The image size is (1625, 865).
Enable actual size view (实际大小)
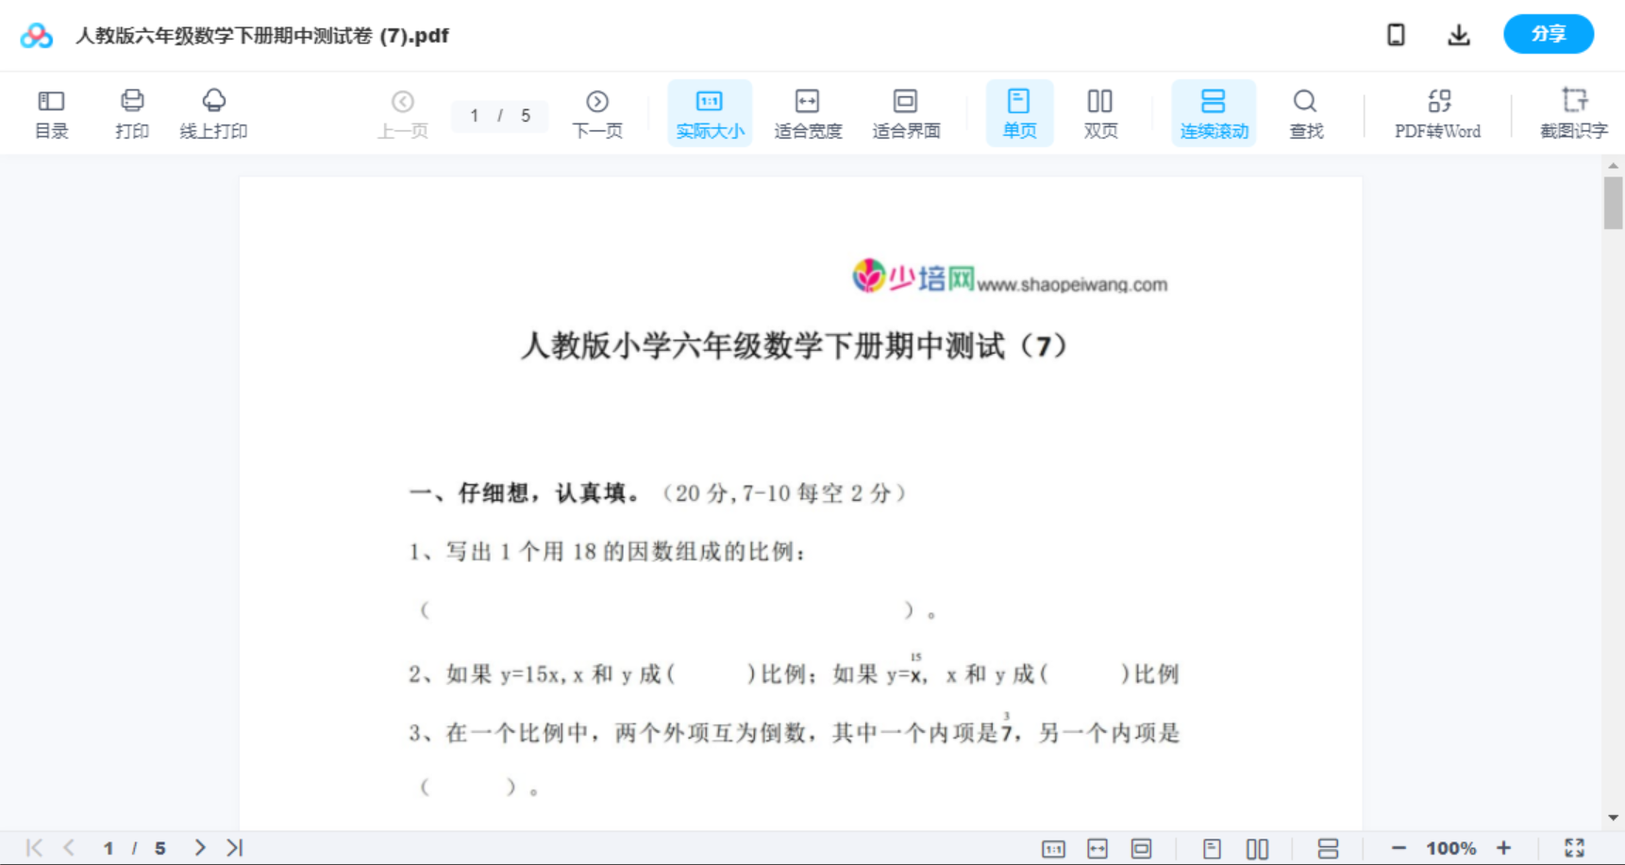click(x=709, y=112)
